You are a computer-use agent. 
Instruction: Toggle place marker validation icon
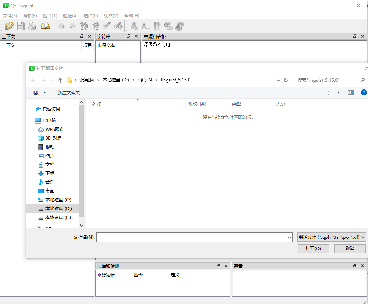click(179, 26)
